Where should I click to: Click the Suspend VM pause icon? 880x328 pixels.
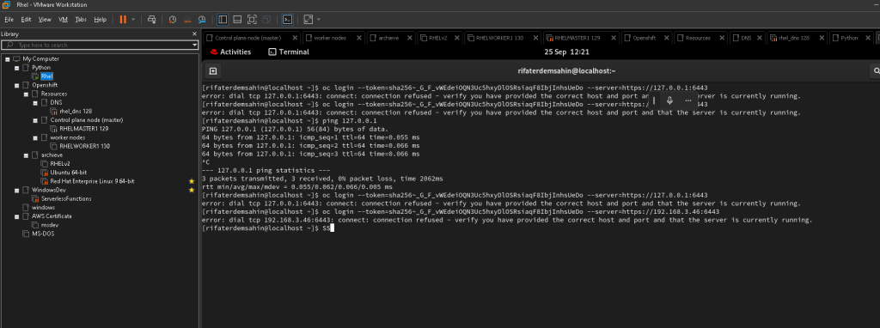[x=123, y=19]
